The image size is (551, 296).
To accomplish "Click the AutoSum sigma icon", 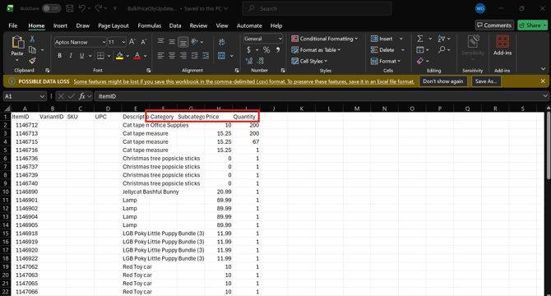I will coord(420,39).
